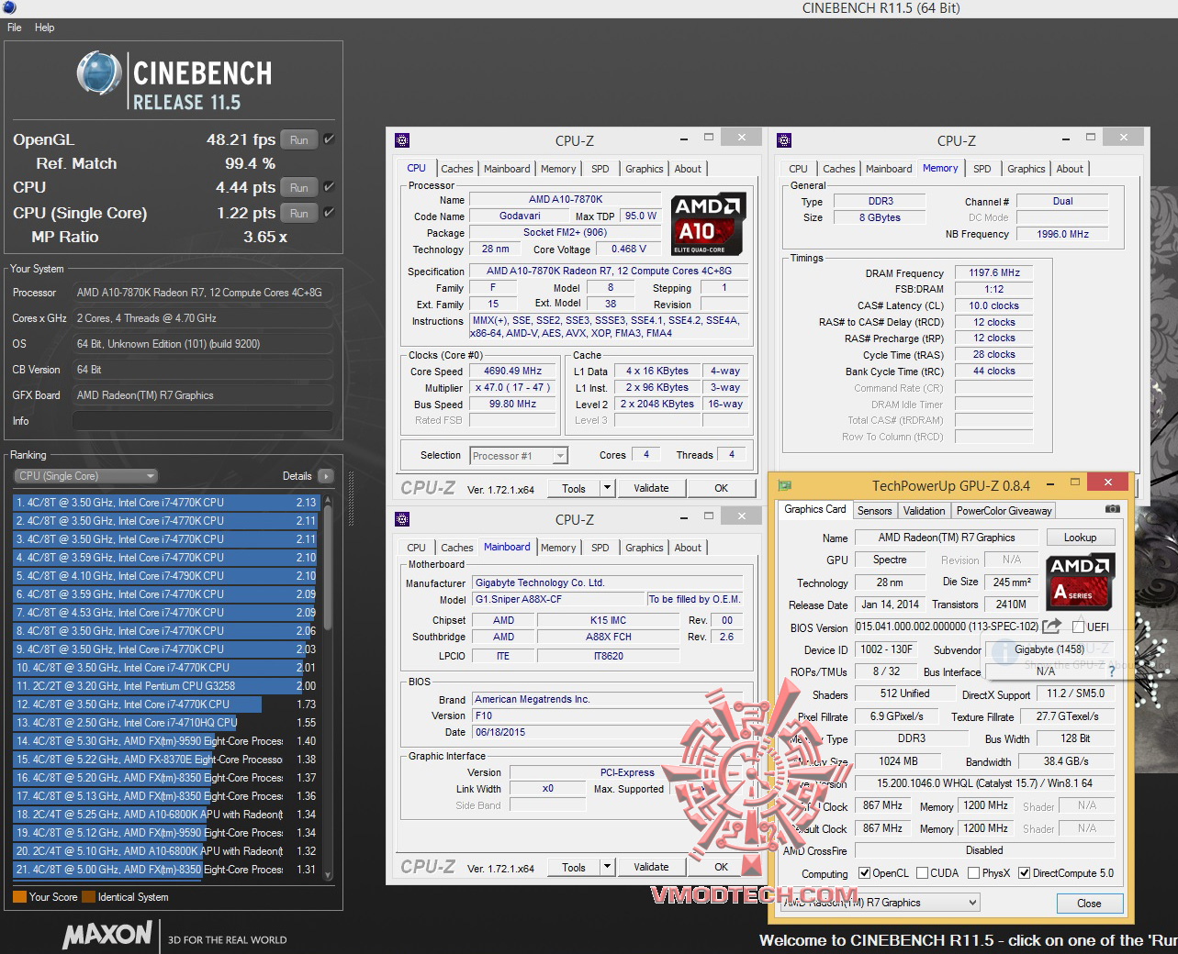1178x954 pixels.
Task: Switch to the Sensors tab in GPU-Z
Action: coord(875,511)
